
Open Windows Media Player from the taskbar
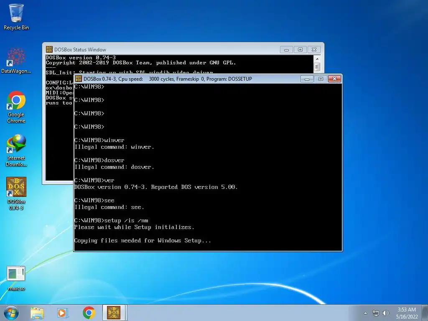[x=63, y=313]
